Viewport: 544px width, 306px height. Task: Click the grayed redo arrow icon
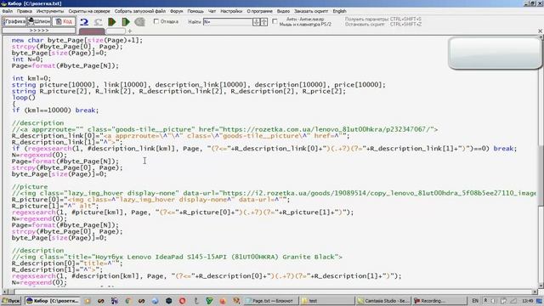coord(99,22)
